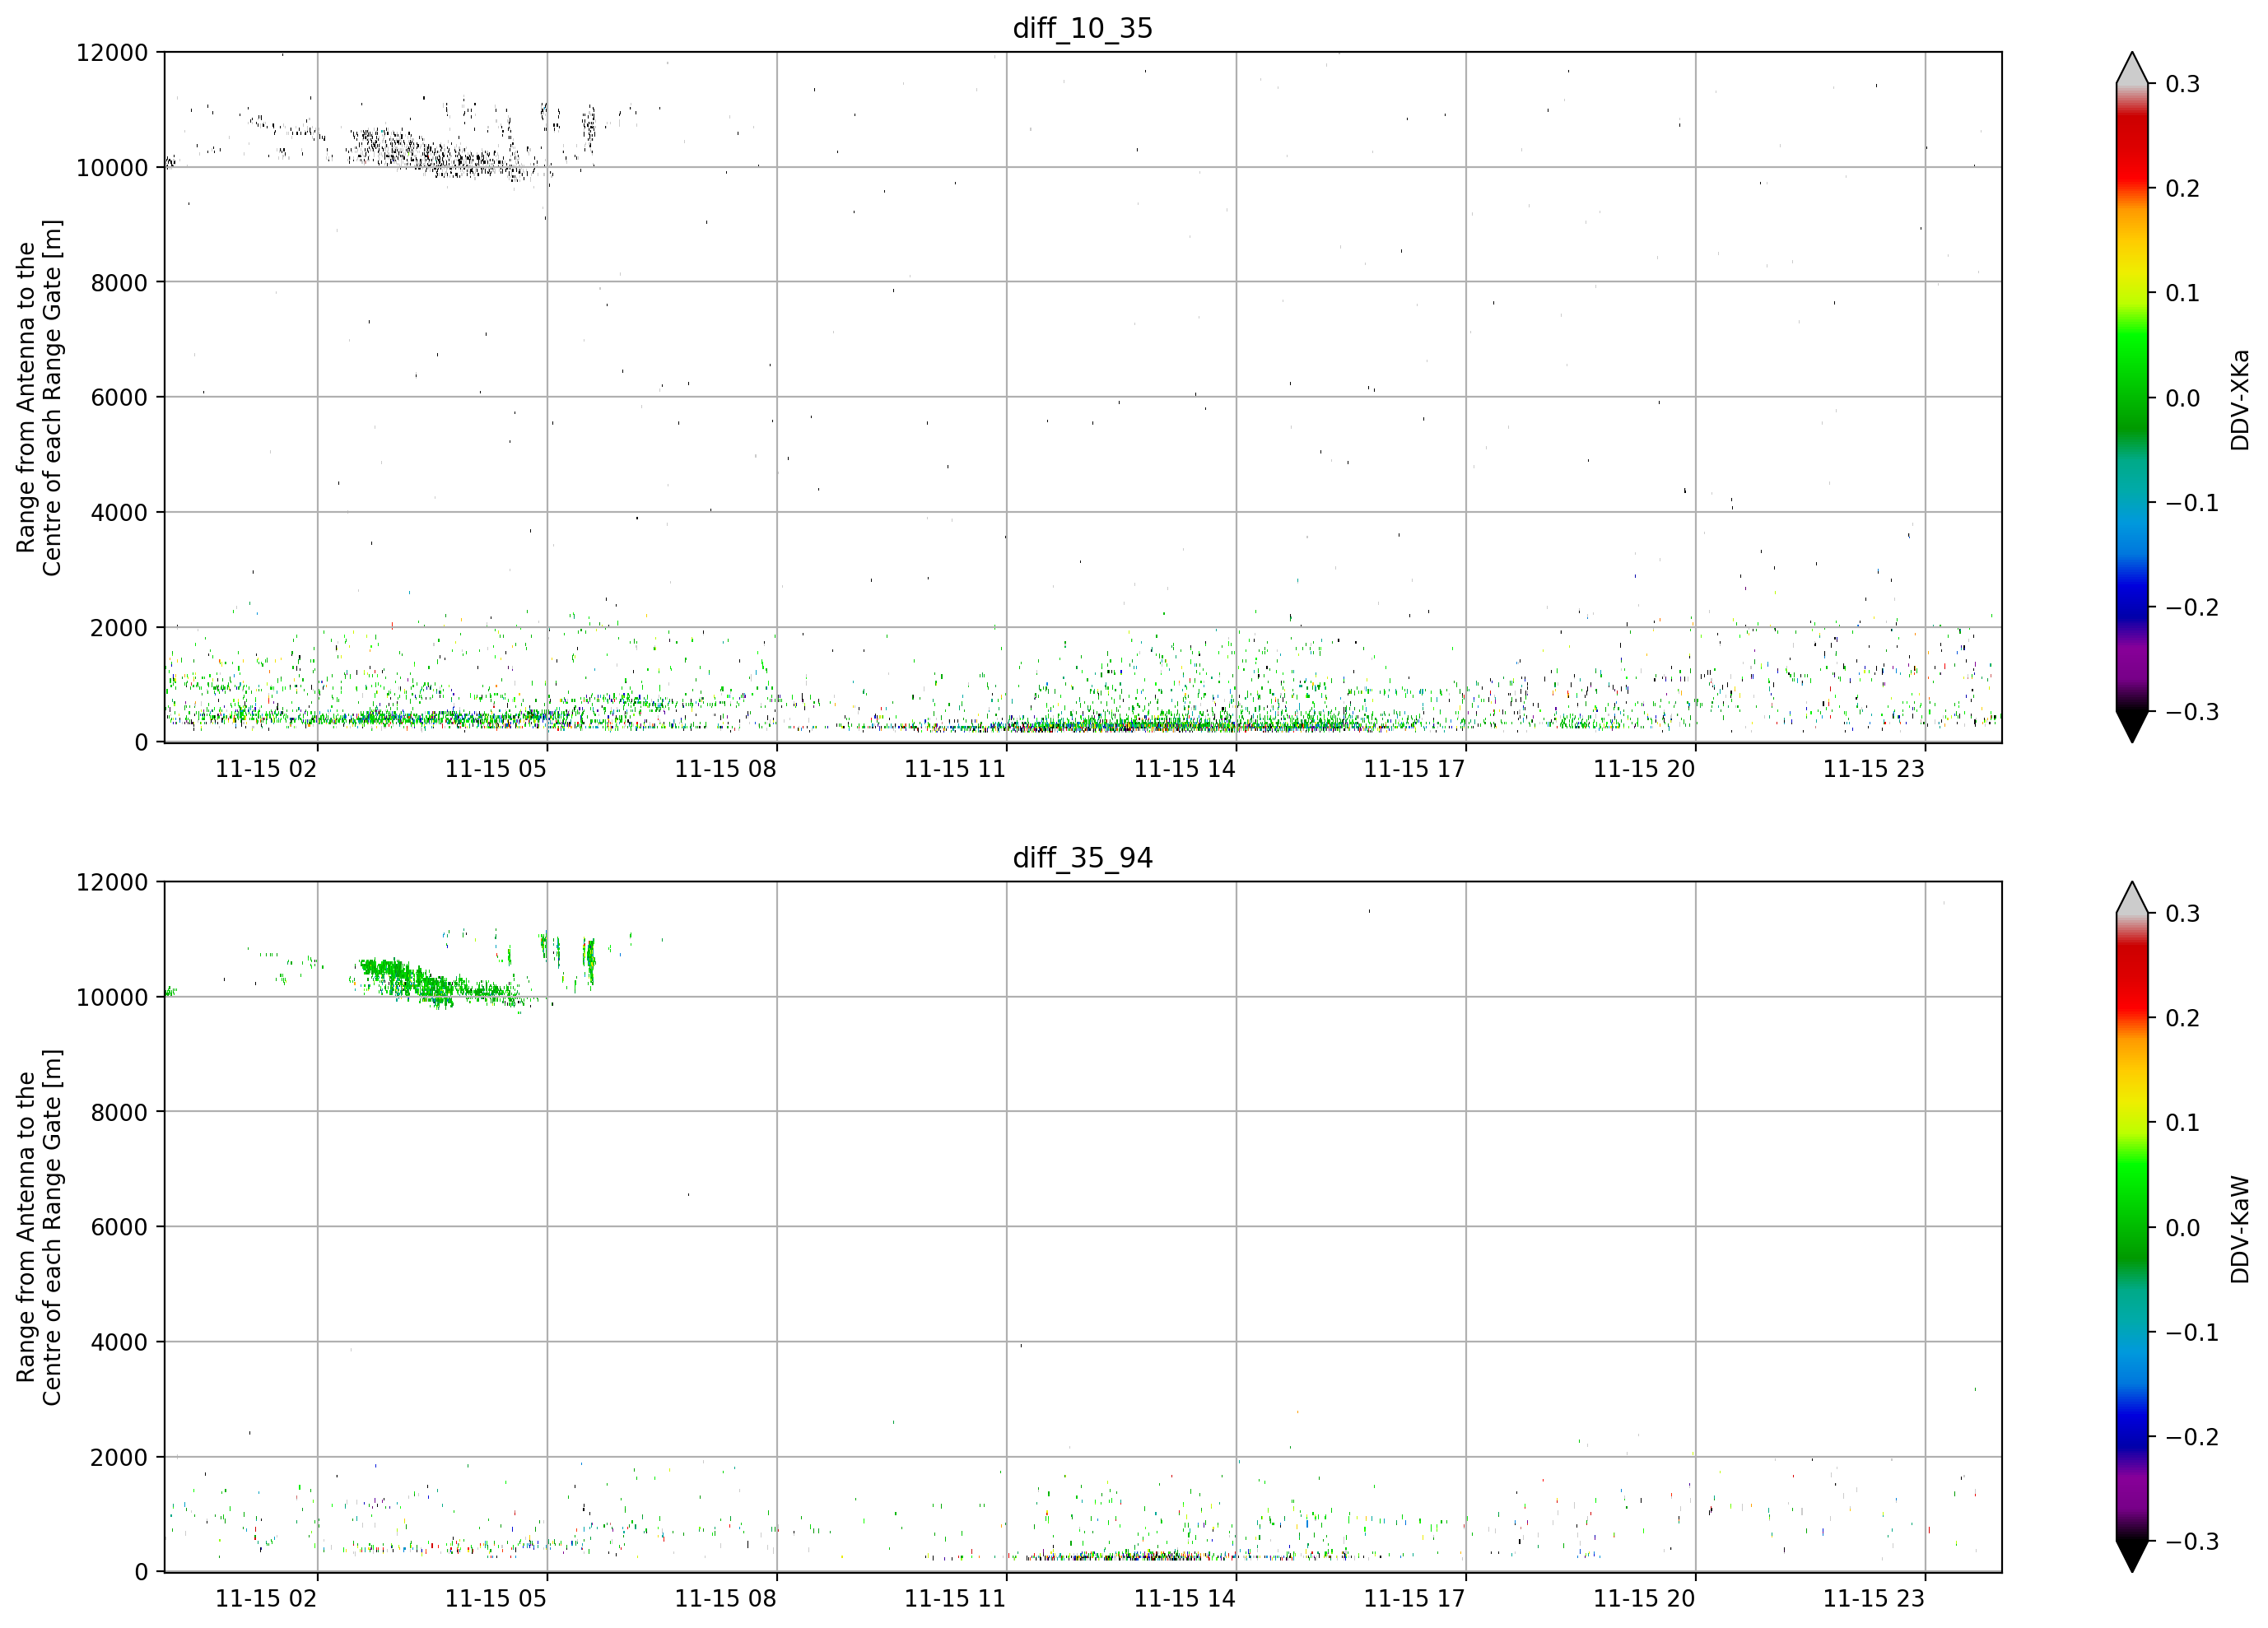Image resolution: width=2268 pixels, height=1628 pixels.
Task: Click y-axis range label of diff_10_35 plot
Action: (39, 397)
